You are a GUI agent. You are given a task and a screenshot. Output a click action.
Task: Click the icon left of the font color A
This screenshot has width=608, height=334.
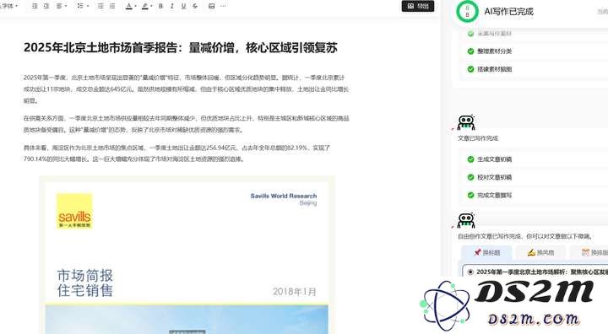pos(112,6)
